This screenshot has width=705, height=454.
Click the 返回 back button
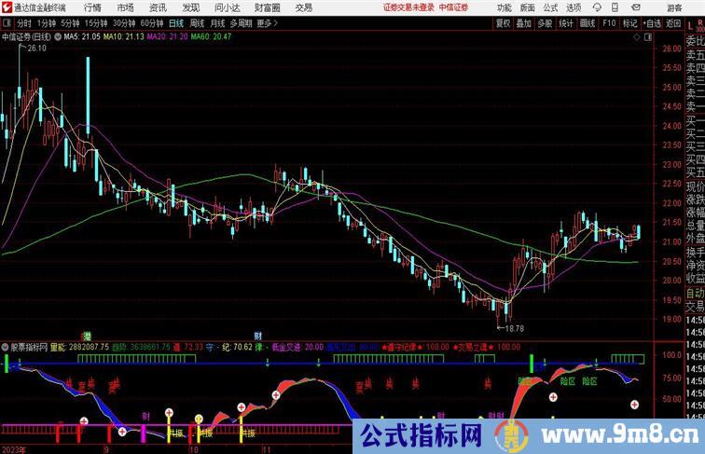click(671, 22)
